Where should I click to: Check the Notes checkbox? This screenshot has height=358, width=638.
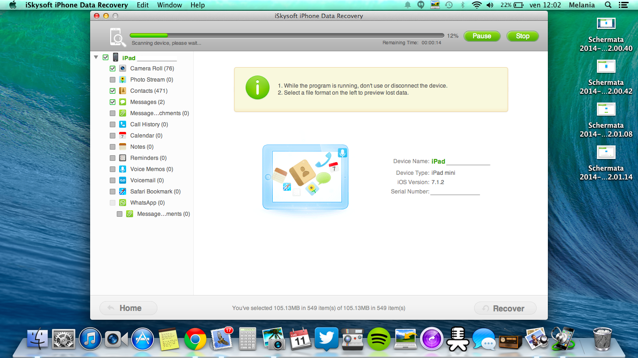[113, 147]
